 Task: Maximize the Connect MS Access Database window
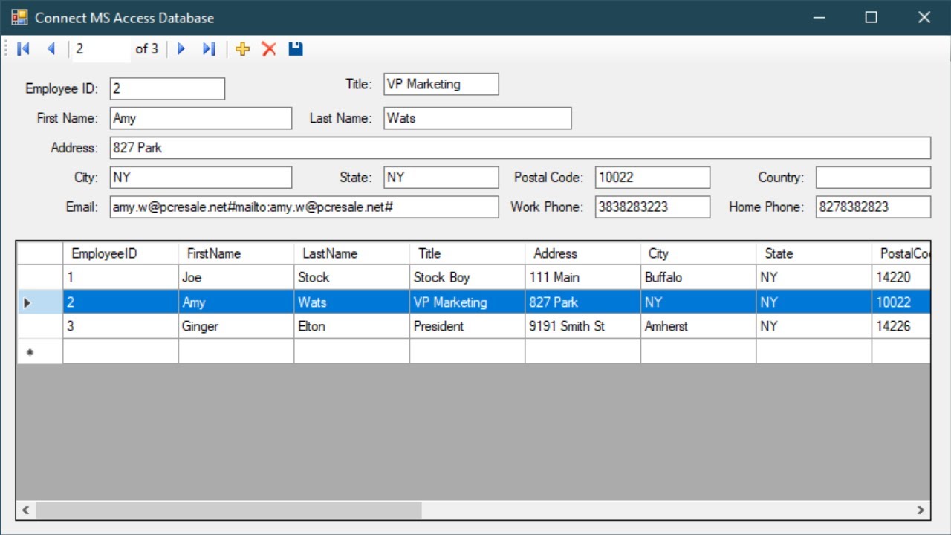(872, 17)
